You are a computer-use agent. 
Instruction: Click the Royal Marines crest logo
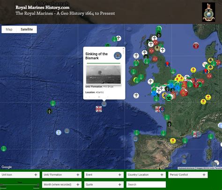tap(208, 12)
